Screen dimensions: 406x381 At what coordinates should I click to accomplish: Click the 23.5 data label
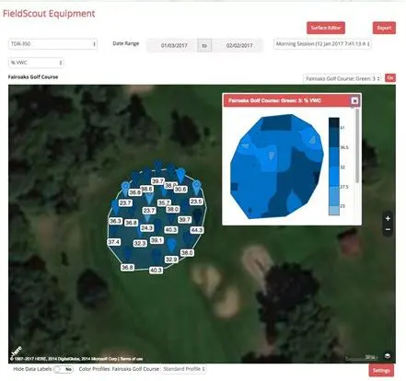(196, 202)
